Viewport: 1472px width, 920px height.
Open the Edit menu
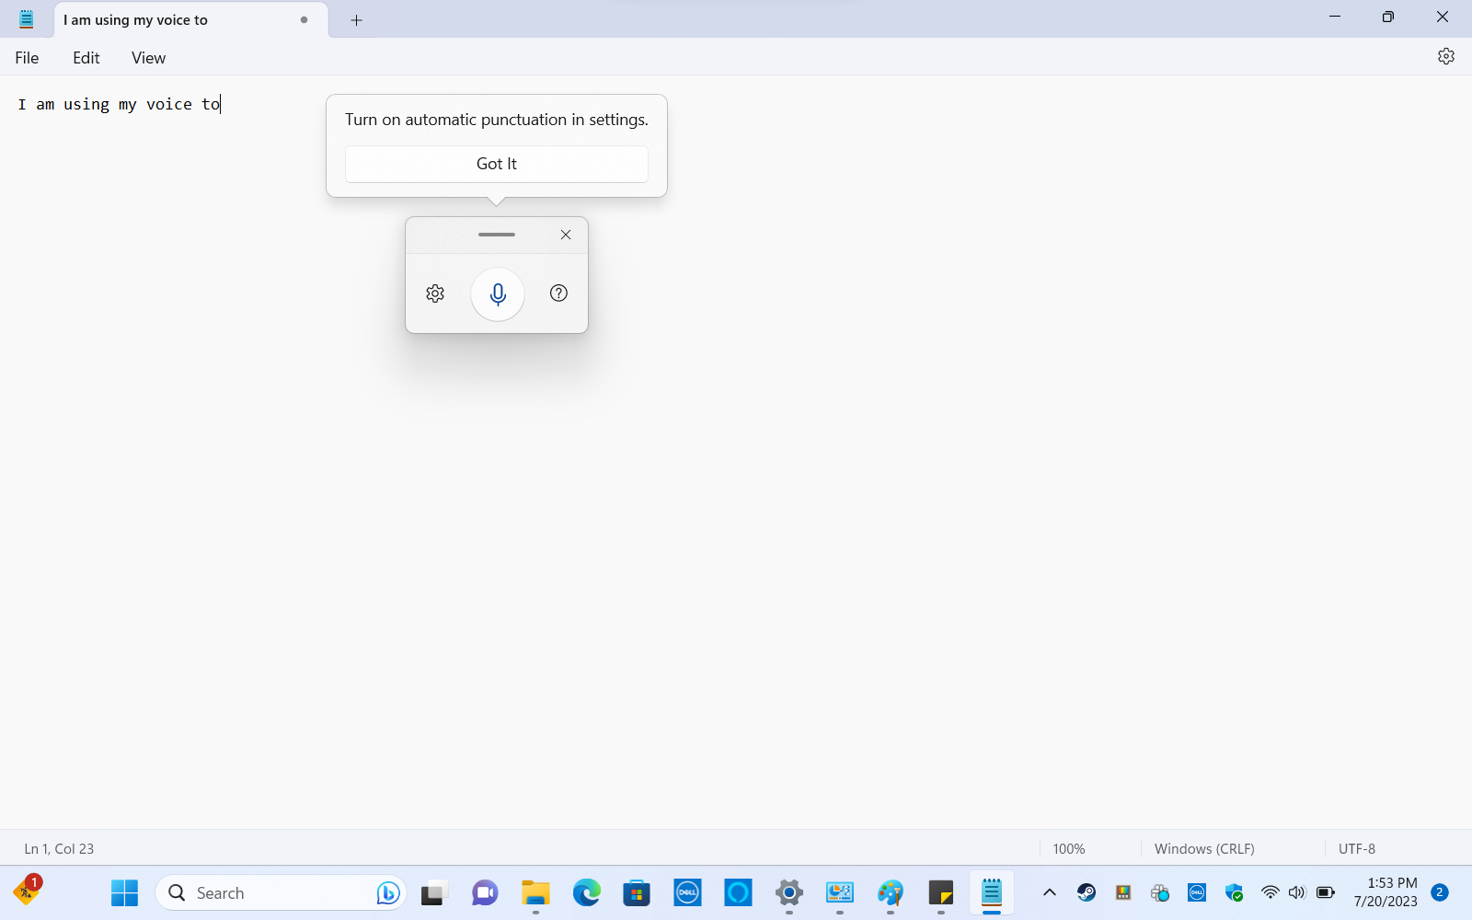pos(86,58)
